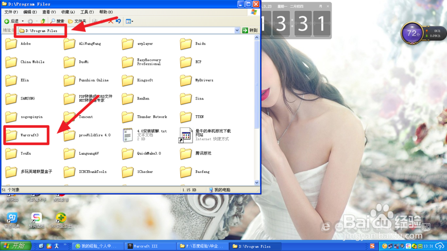The image size is (447, 251).
Task: Select the YouKu folder
Action: (x=18, y=153)
